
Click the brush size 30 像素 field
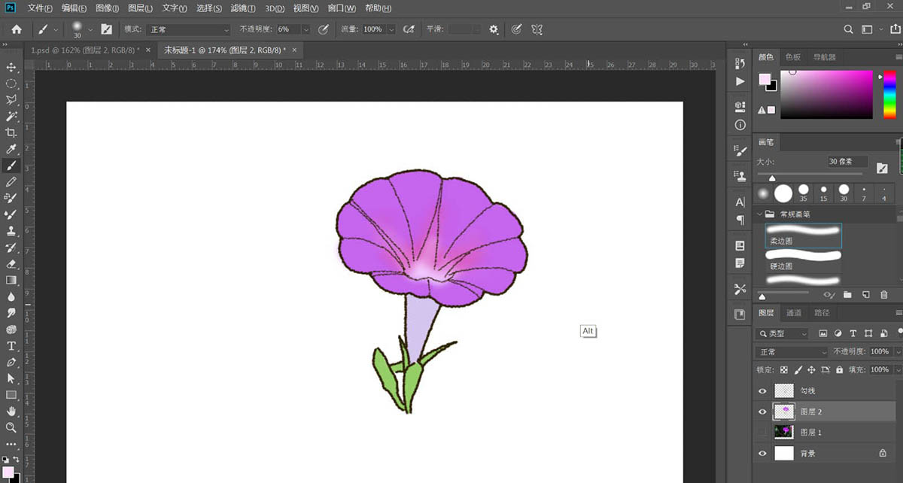847,162
